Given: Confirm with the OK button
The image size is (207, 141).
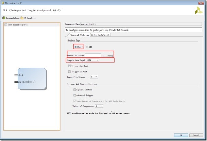Looking at the screenshot, I should 181,135.
